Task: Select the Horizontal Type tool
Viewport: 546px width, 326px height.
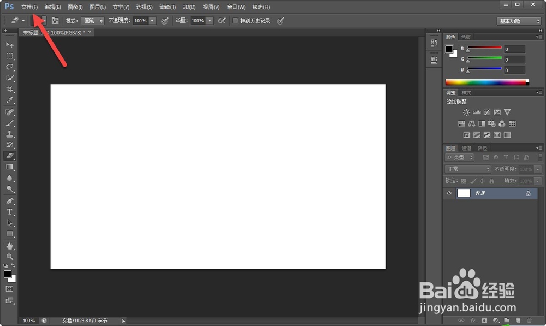Action: (9, 212)
